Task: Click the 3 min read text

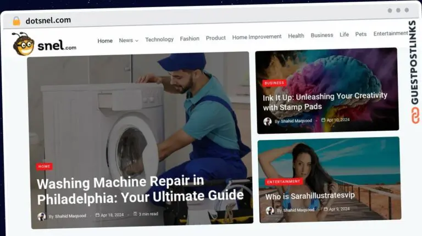Action: pos(148,214)
